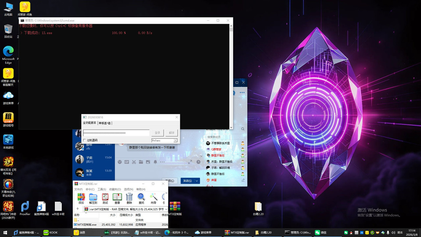Open 本地游戏 desktop icon
Screen dimensions: 421x237
[x=8, y=142]
